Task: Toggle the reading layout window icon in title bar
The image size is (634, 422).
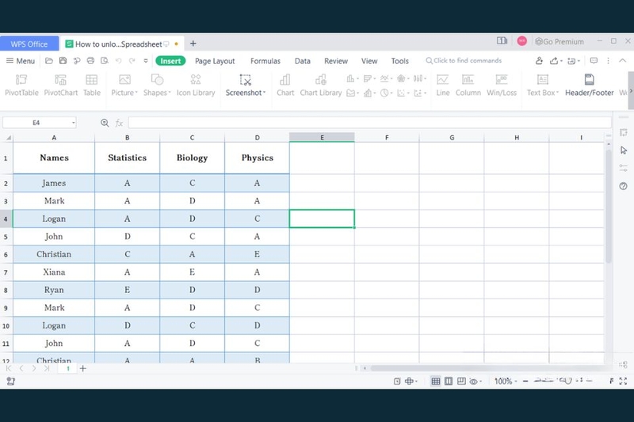Action: point(502,41)
